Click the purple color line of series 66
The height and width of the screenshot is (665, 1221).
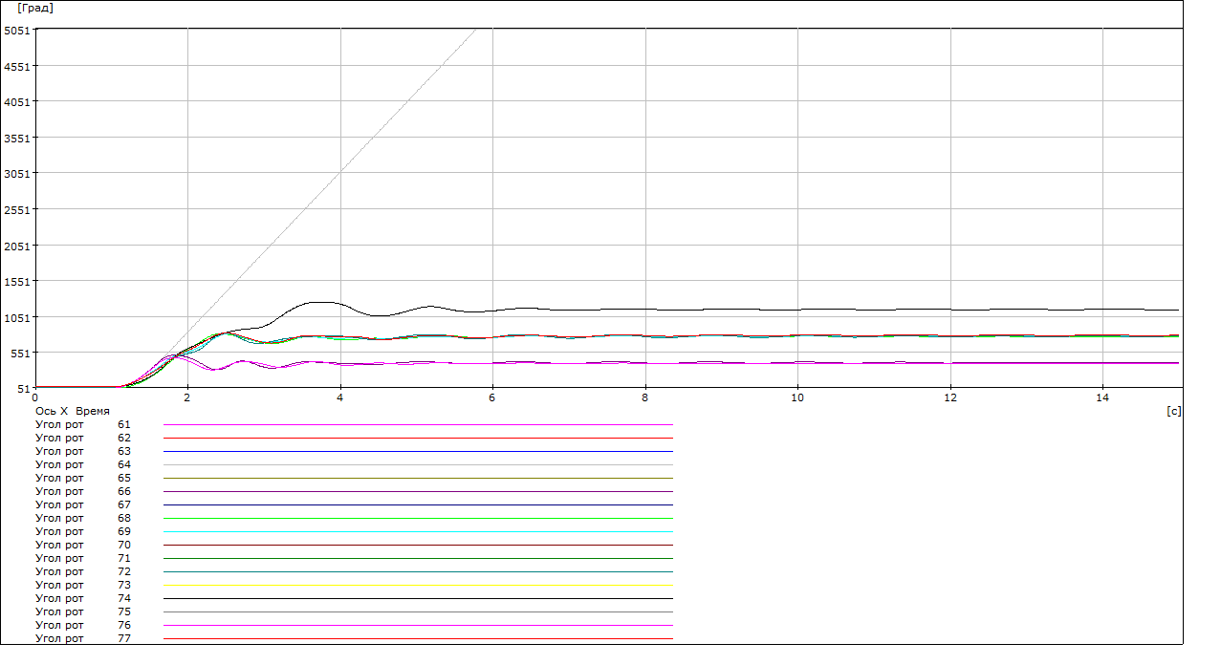pos(419,491)
